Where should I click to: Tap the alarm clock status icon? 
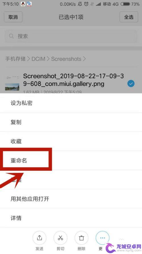(86, 4)
